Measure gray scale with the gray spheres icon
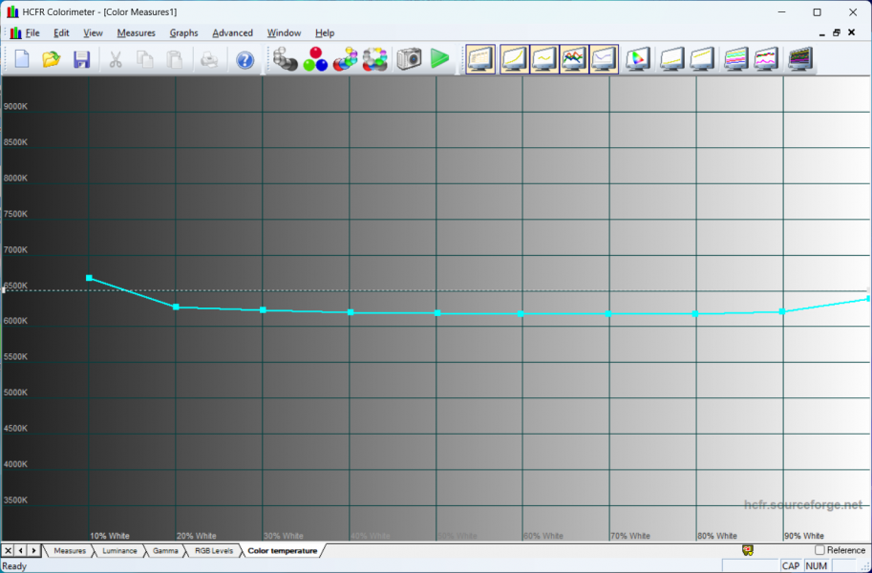The height and width of the screenshot is (573, 872). click(285, 59)
